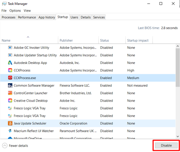The image size is (180, 152).
Task: Select the ControlCenter Launcher entry
Action: tap(88, 93)
